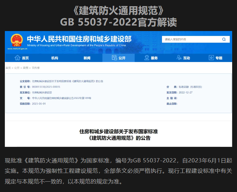237x192 pixels.
Task: Click the 发文日期 value 2022-12-27
Action: [x=185, y=92]
